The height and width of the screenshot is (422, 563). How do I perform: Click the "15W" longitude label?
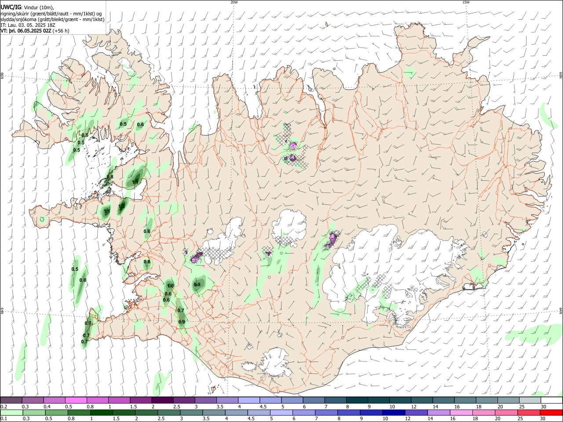pos(466,2)
